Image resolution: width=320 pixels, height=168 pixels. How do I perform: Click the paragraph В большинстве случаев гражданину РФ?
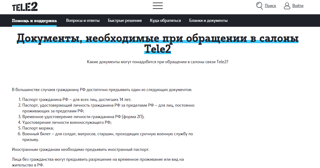pos(102,90)
